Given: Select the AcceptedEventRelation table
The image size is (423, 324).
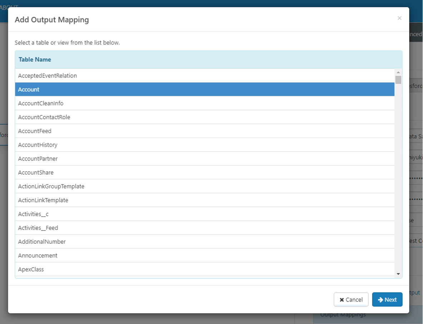Looking at the screenshot, I should click(48, 76).
